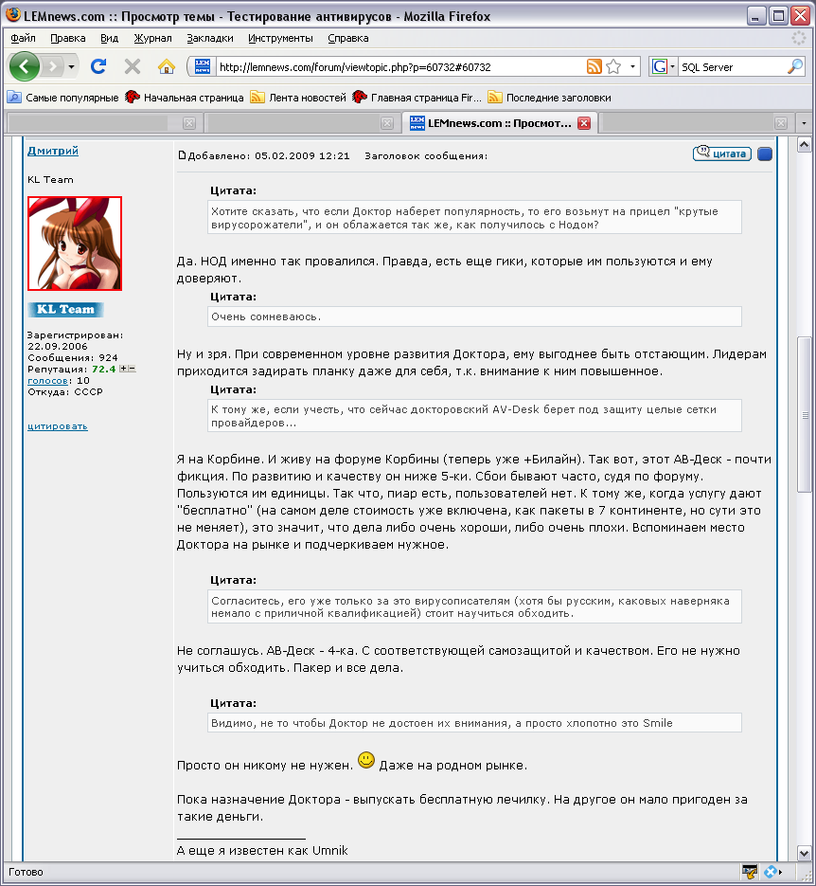Click the цитировать link
Image resolution: width=816 pixels, height=886 pixels.
(x=58, y=426)
